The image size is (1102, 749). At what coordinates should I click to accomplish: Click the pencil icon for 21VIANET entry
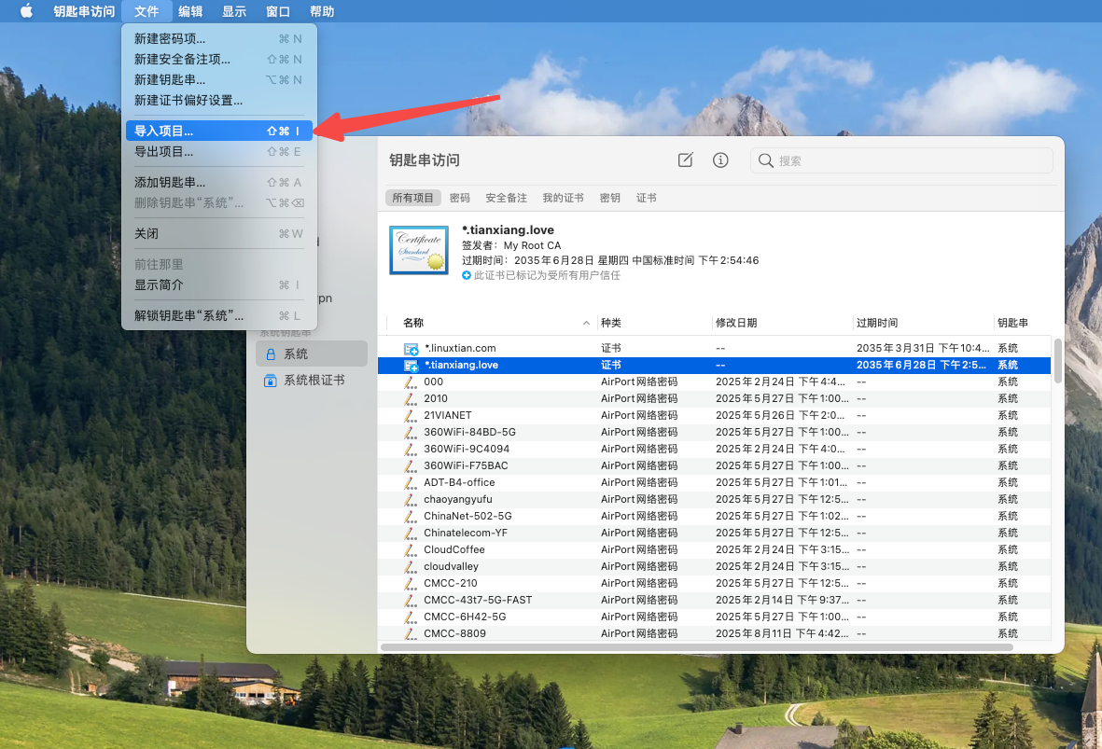(411, 415)
